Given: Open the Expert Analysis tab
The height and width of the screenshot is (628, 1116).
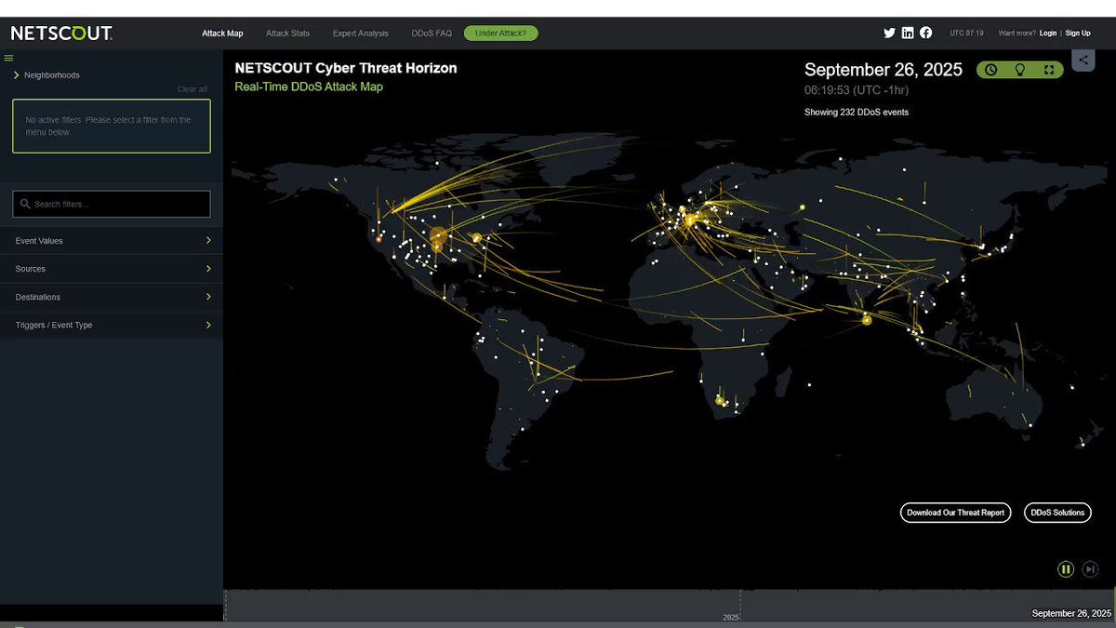Looking at the screenshot, I should click(x=361, y=33).
